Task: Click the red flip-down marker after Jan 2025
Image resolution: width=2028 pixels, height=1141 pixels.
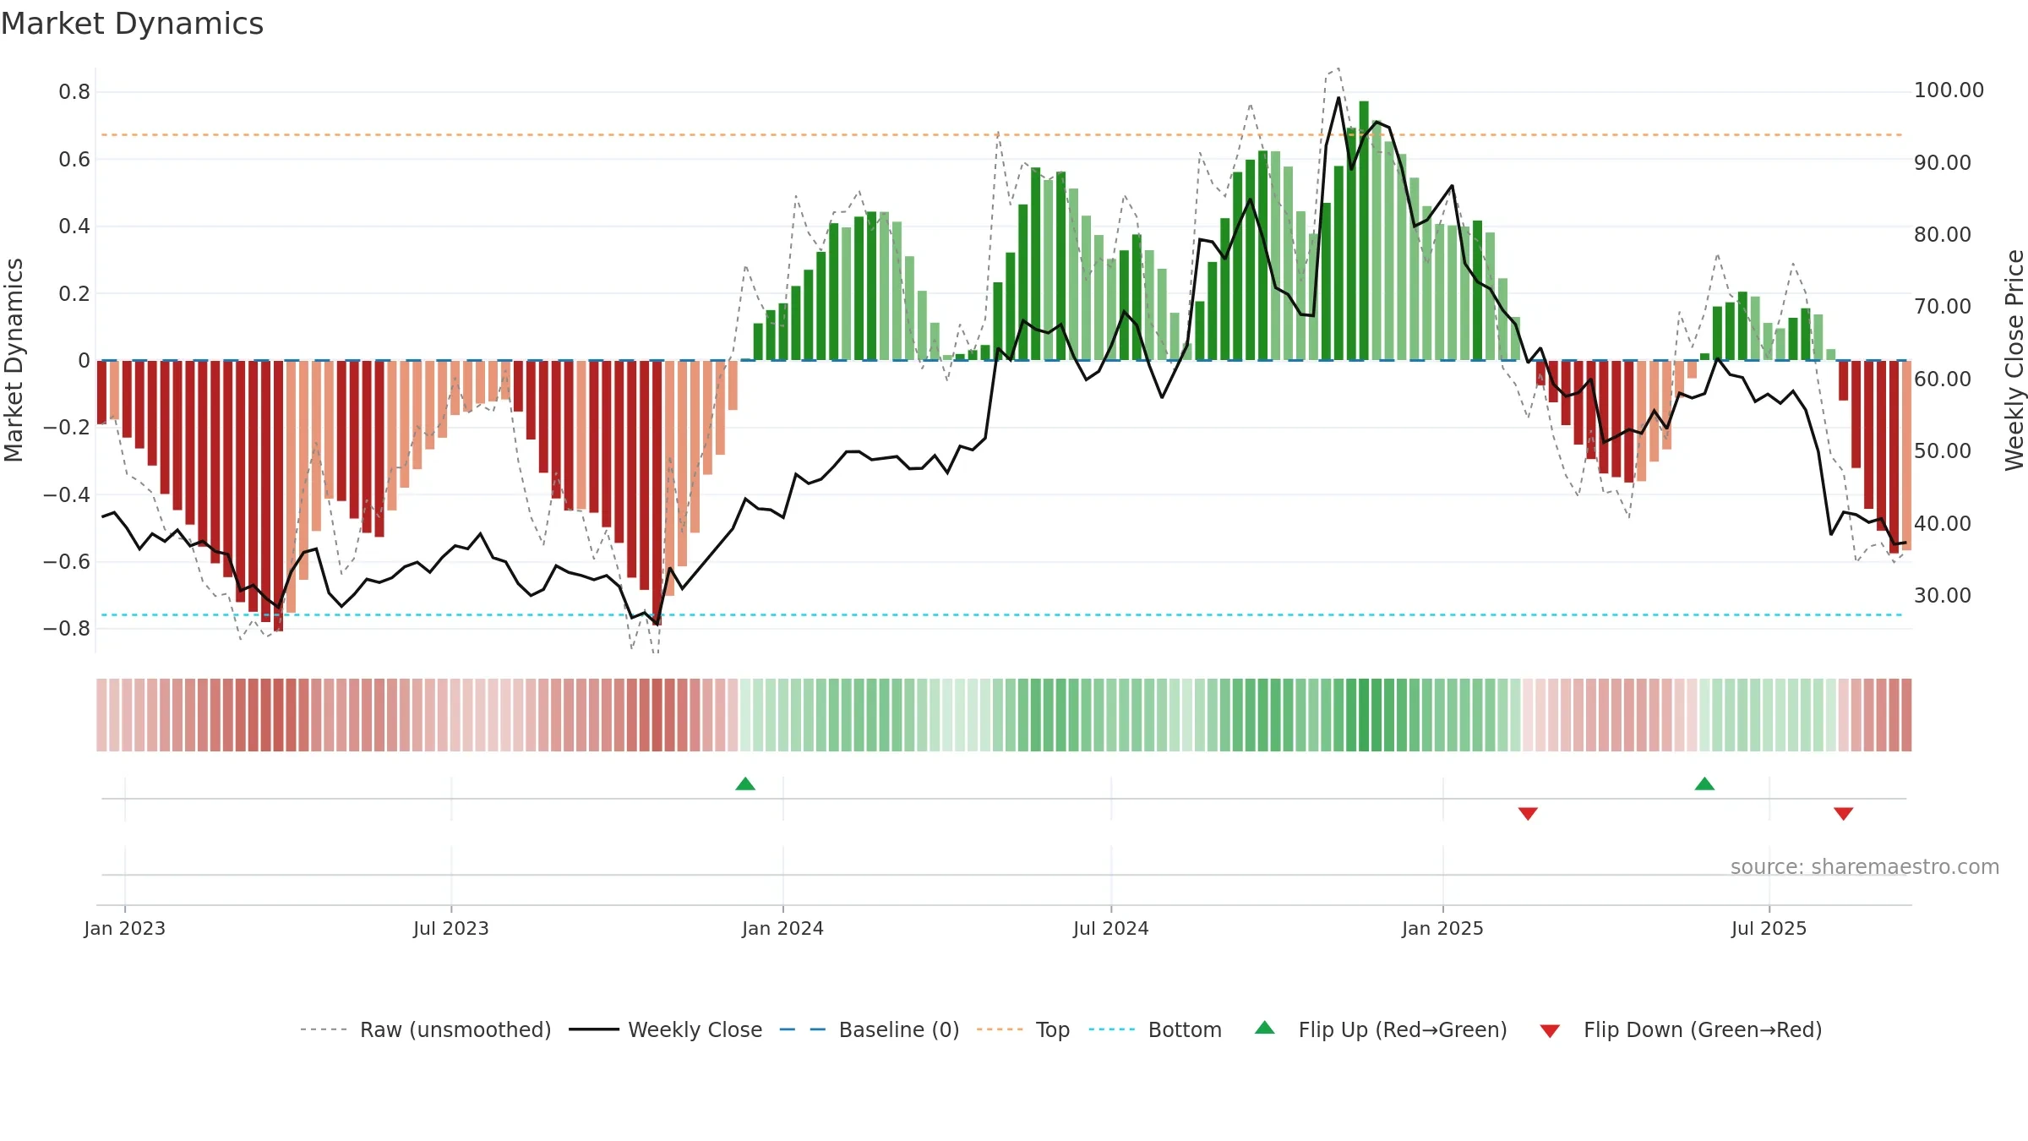Action: click(x=1528, y=813)
